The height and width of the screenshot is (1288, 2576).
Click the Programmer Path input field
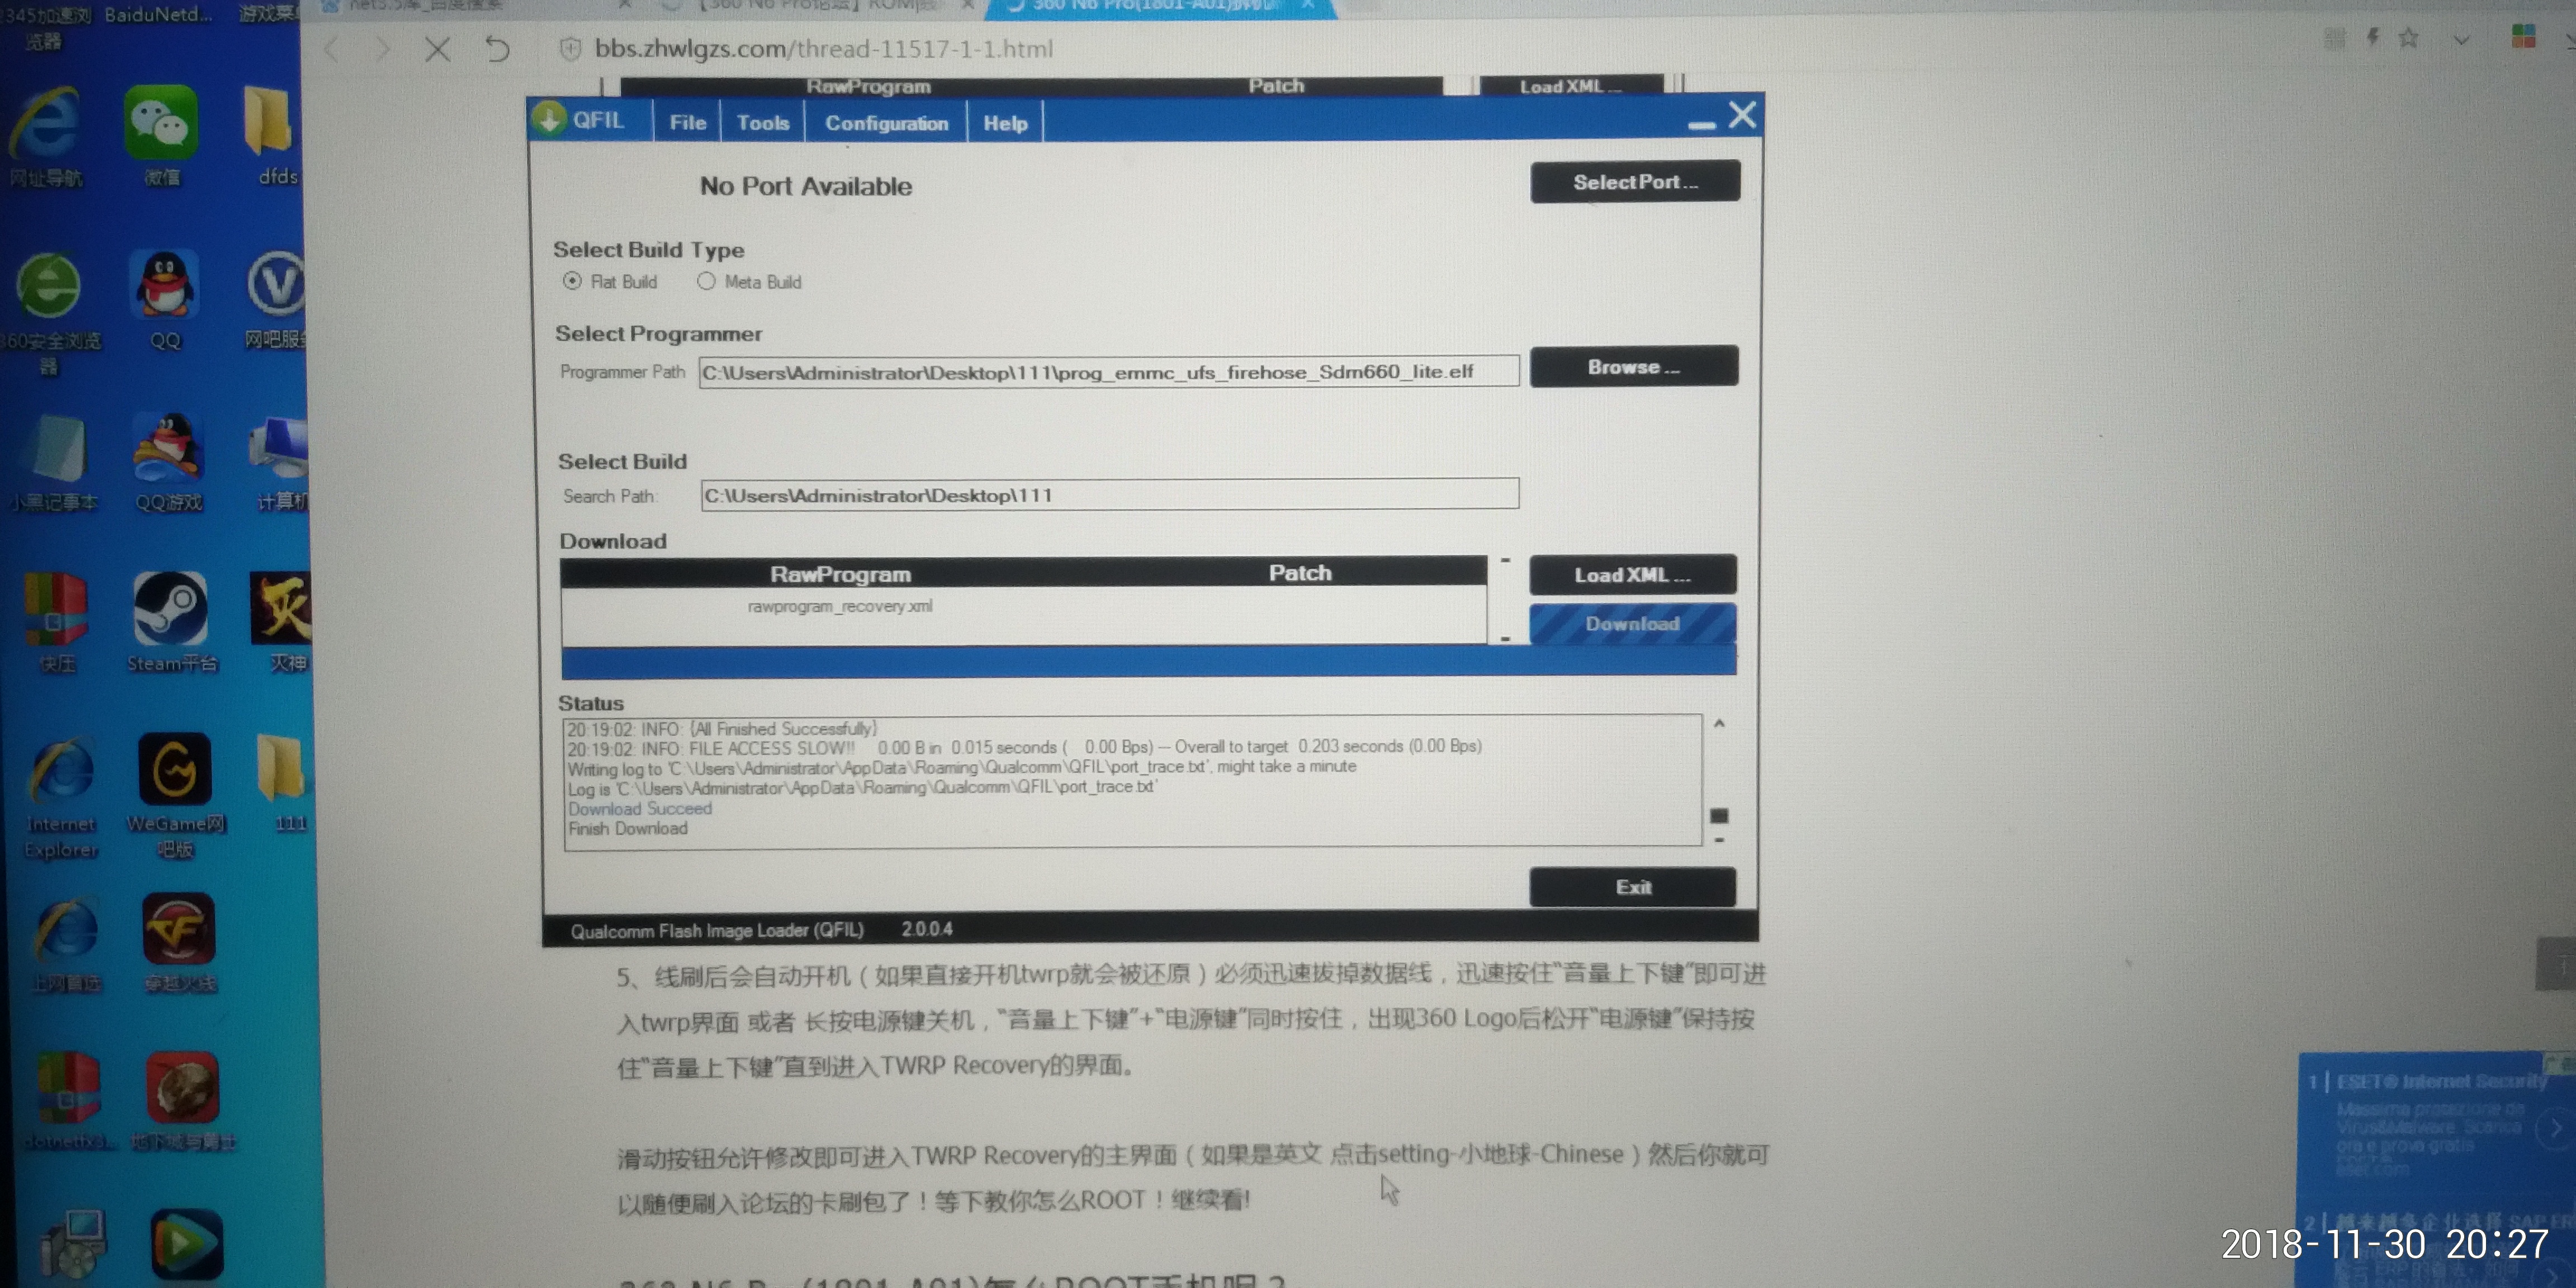1108,372
